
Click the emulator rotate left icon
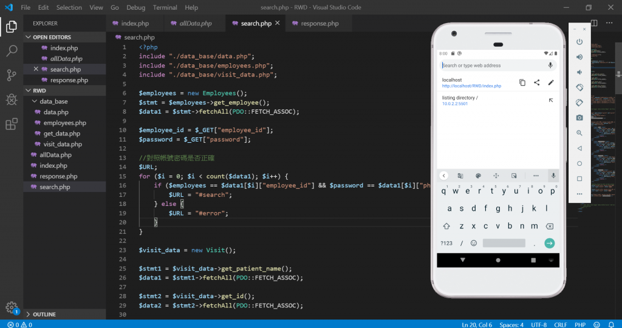[579, 87]
